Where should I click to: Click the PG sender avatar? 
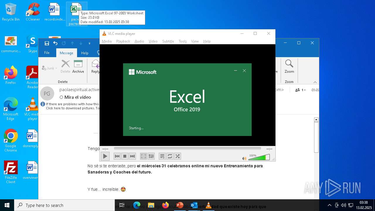pos(47,93)
